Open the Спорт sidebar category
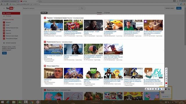This screenshot has width=186, height=104. [x=7, y=25]
